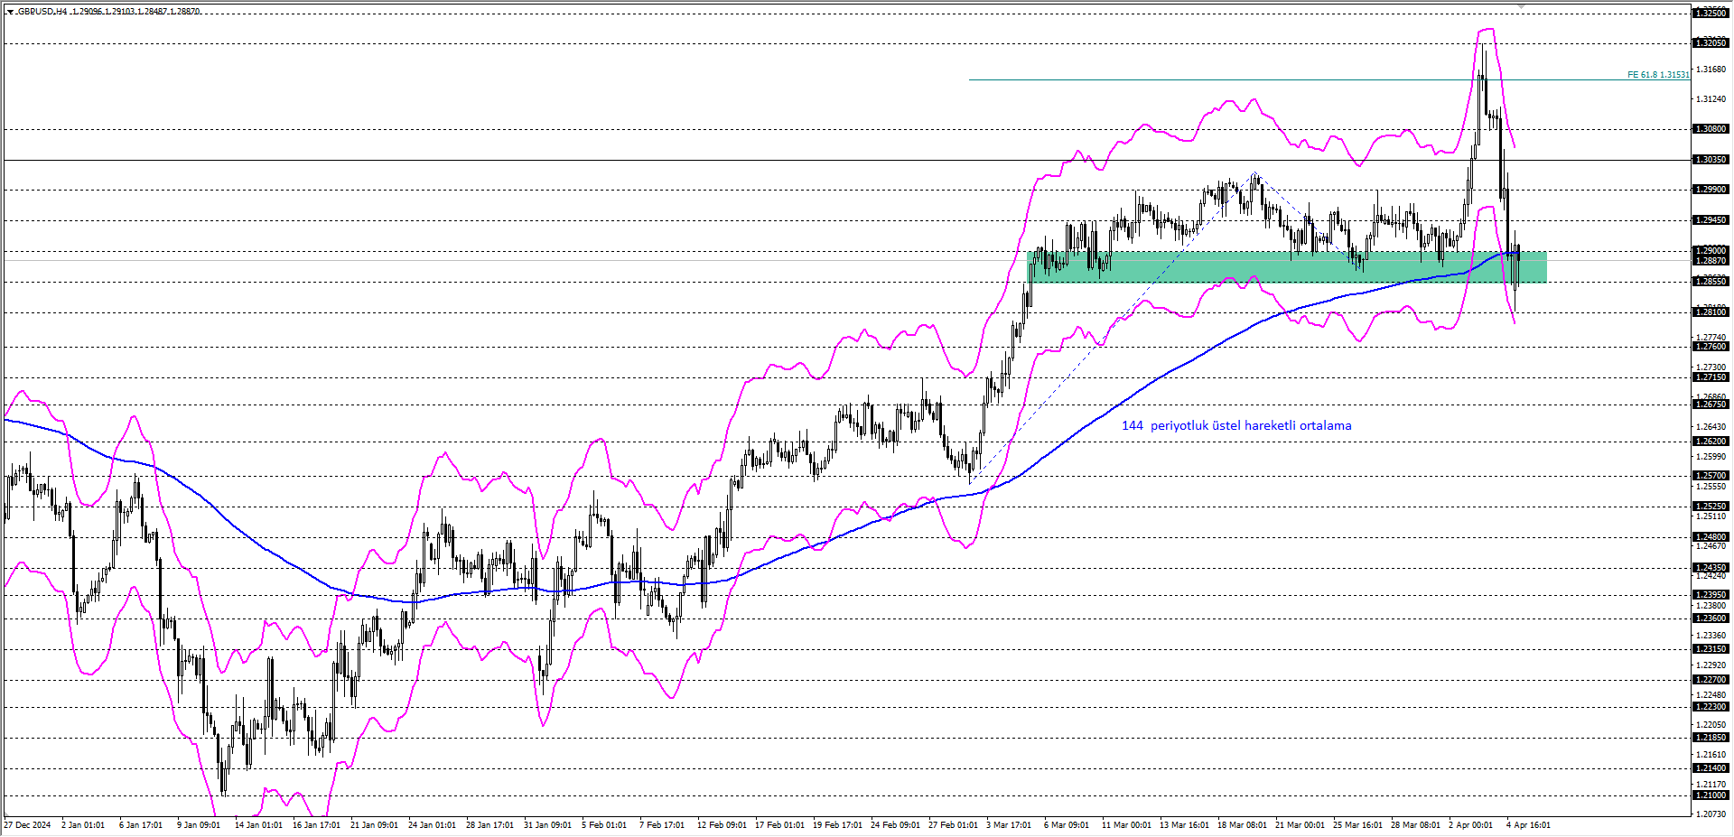Click the 1.27150 price level label
Image resolution: width=1734 pixels, height=837 pixels.
click(1711, 377)
